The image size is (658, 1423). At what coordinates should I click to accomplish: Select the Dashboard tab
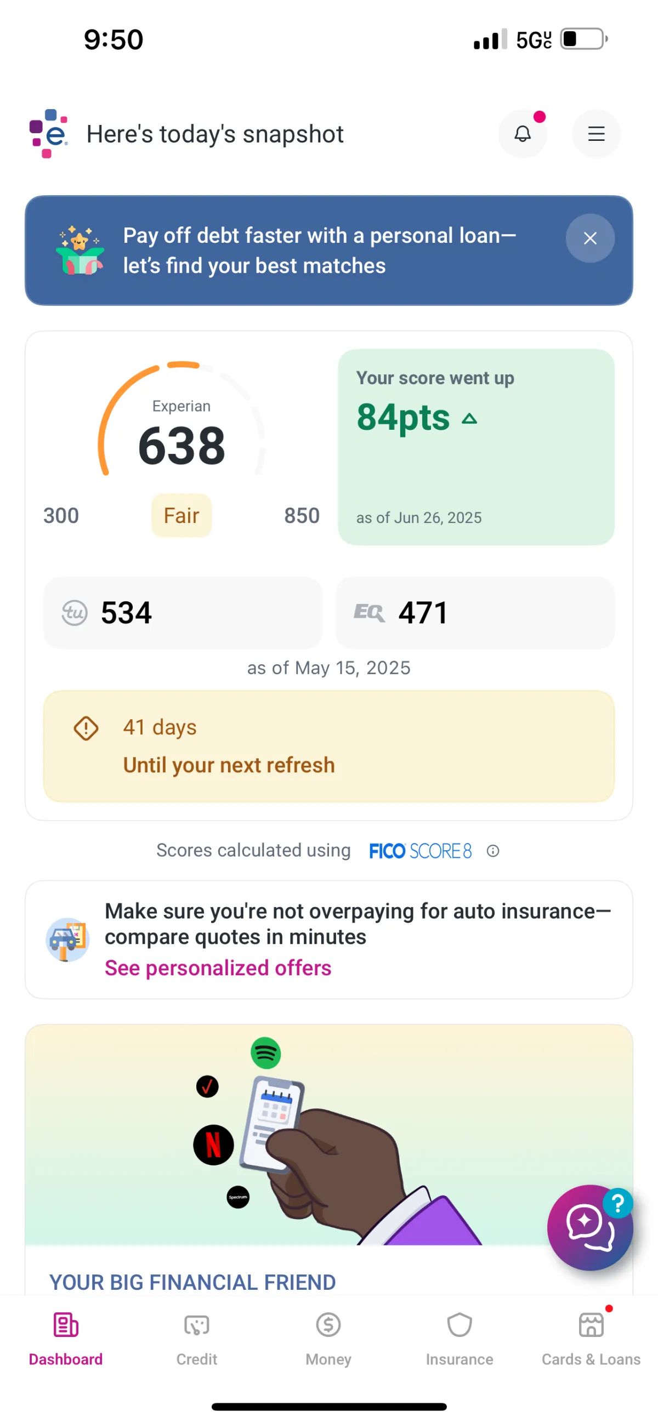point(66,1336)
